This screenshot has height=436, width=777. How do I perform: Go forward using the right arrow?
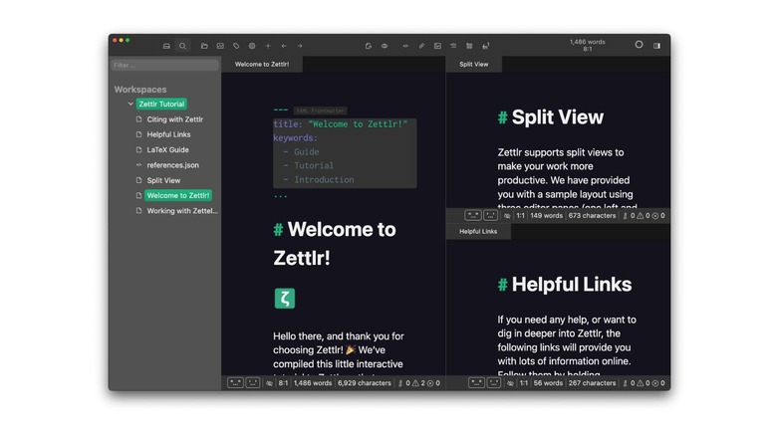tap(300, 46)
